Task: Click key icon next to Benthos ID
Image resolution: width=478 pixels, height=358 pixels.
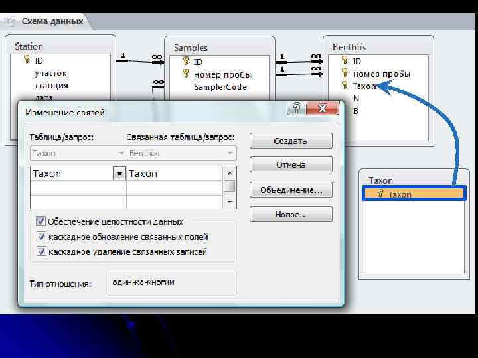Action: [345, 60]
